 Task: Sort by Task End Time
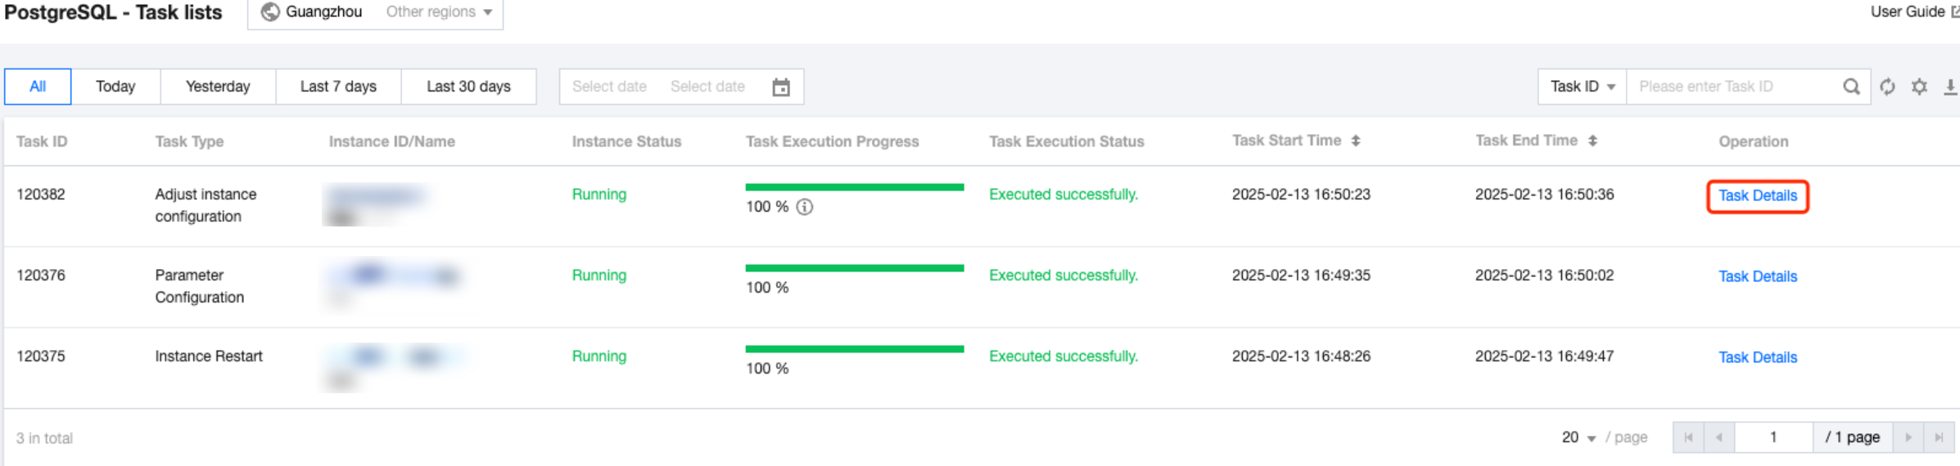(x=1592, y=141)
